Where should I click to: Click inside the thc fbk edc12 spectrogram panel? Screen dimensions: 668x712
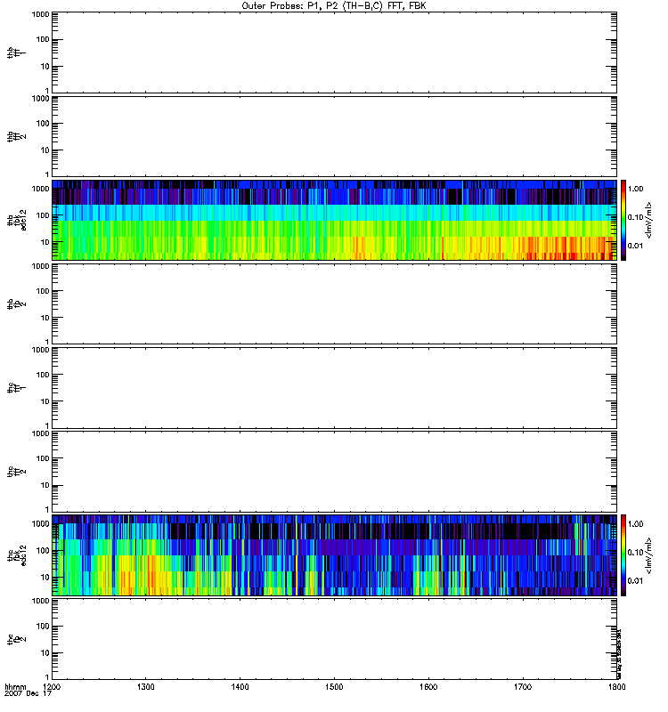(x=334, y=554)
